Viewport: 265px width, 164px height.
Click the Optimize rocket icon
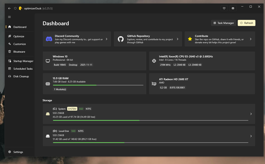(10, 36)
